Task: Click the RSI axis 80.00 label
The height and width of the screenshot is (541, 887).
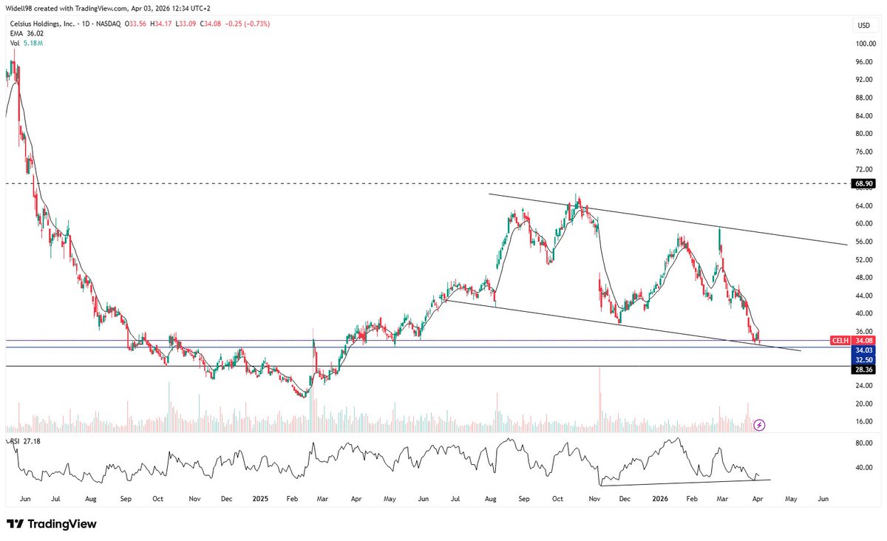Action: [x=863, y=443]
